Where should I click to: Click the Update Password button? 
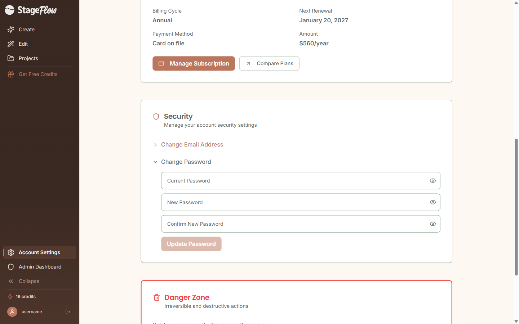tap(191, 244)
